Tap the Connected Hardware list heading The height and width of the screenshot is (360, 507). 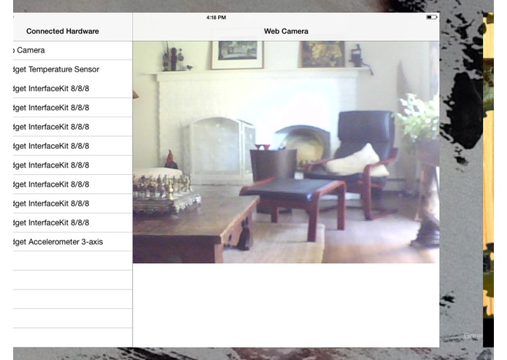pyautogui.click(x=63, y=31)
